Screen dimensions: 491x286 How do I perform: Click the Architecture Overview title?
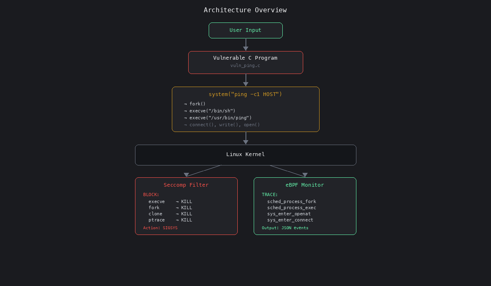pyautogui.click(x=245, y=10)
